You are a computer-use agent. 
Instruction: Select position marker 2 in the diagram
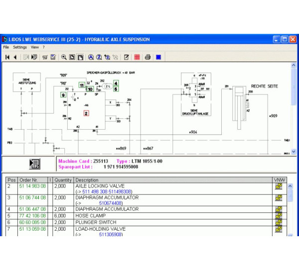(x=86, y=113)
